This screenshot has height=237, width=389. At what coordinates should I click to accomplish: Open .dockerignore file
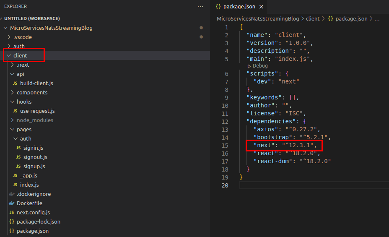pos(34,194)
